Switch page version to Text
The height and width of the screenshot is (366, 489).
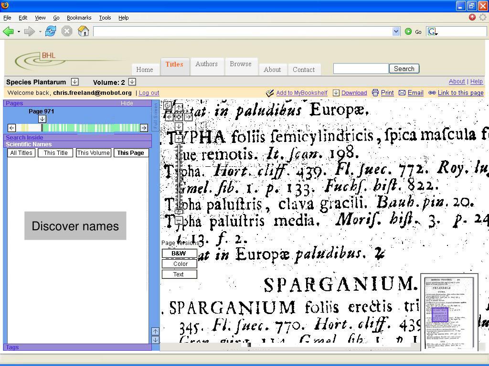[180, 274]
